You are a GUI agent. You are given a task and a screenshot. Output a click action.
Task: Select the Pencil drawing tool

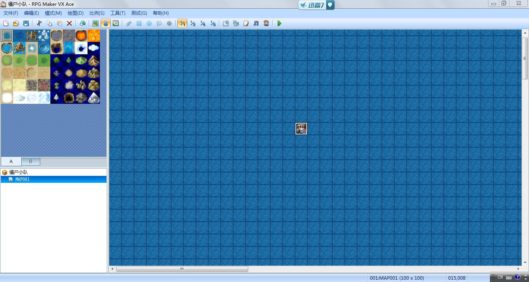pyautogui.click(x=129, y=24)
